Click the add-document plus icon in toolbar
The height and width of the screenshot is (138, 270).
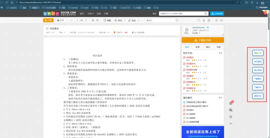(209, 20)
